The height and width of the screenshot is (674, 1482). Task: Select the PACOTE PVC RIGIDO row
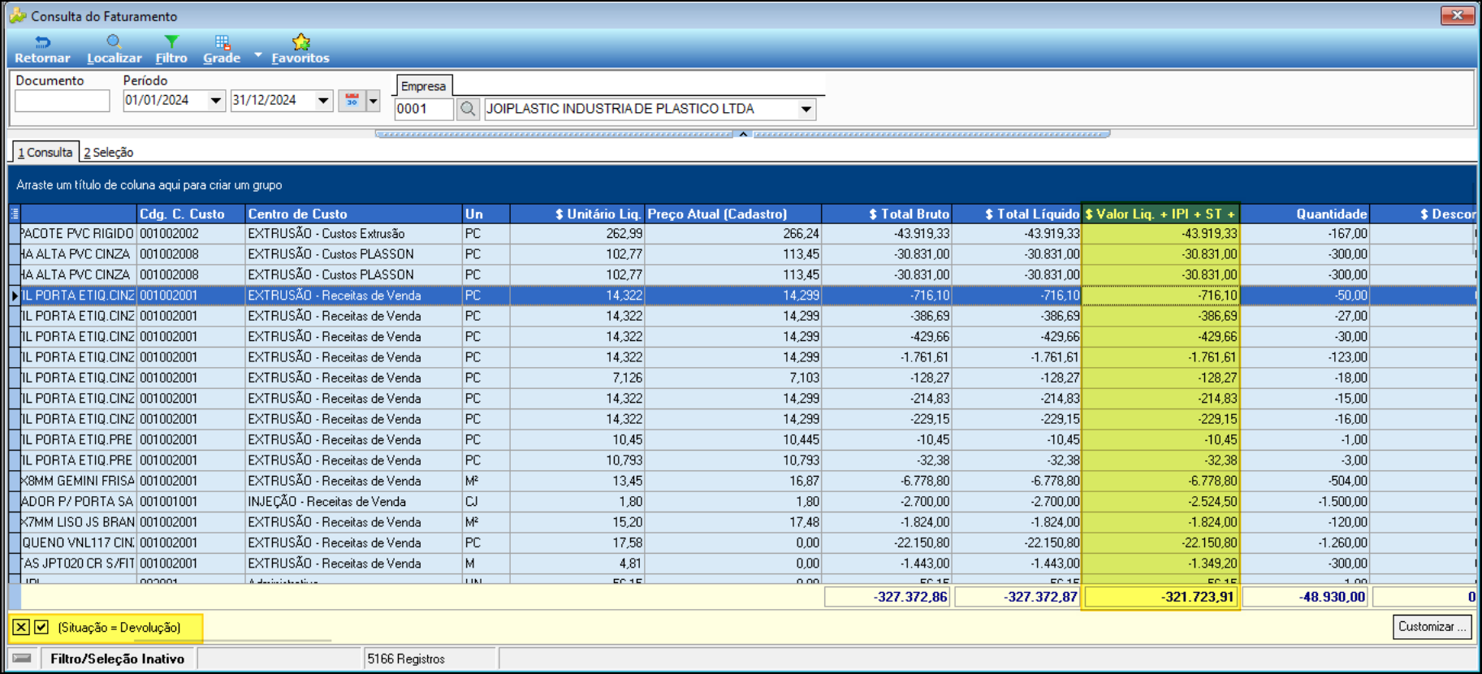[742, 234]
